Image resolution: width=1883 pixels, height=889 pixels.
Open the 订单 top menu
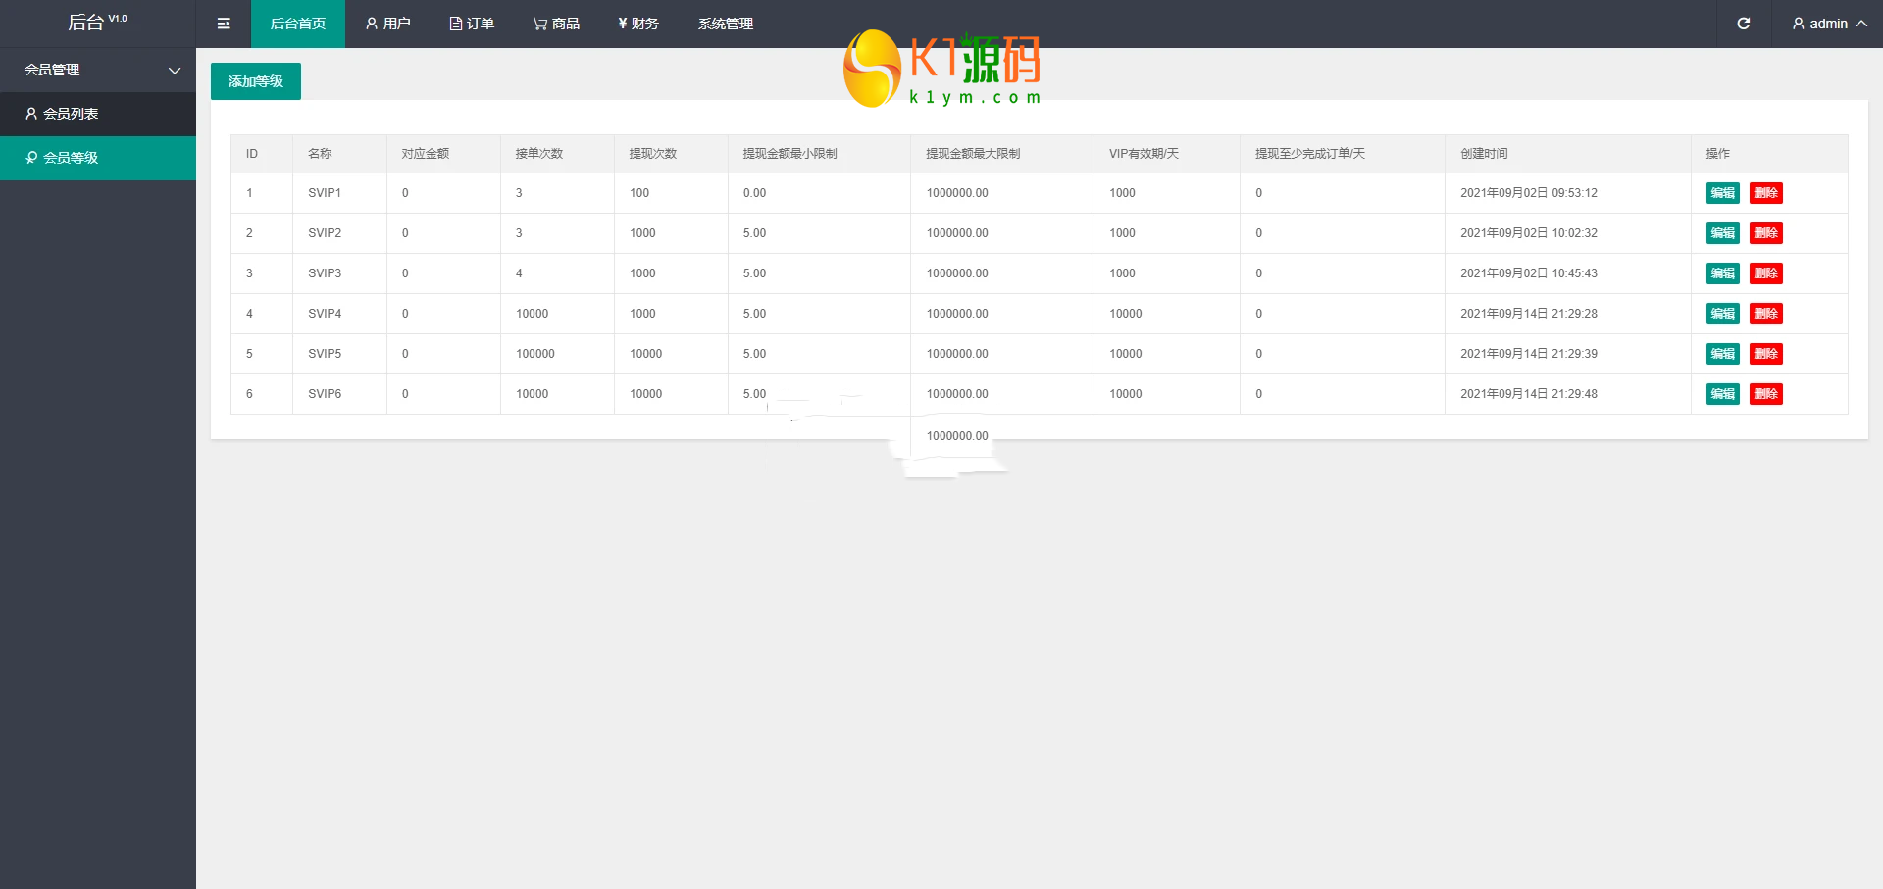[472, 24]
